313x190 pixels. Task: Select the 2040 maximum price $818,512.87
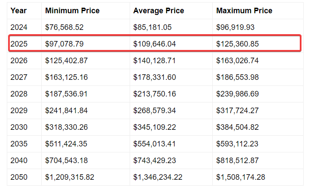[238, 161]
